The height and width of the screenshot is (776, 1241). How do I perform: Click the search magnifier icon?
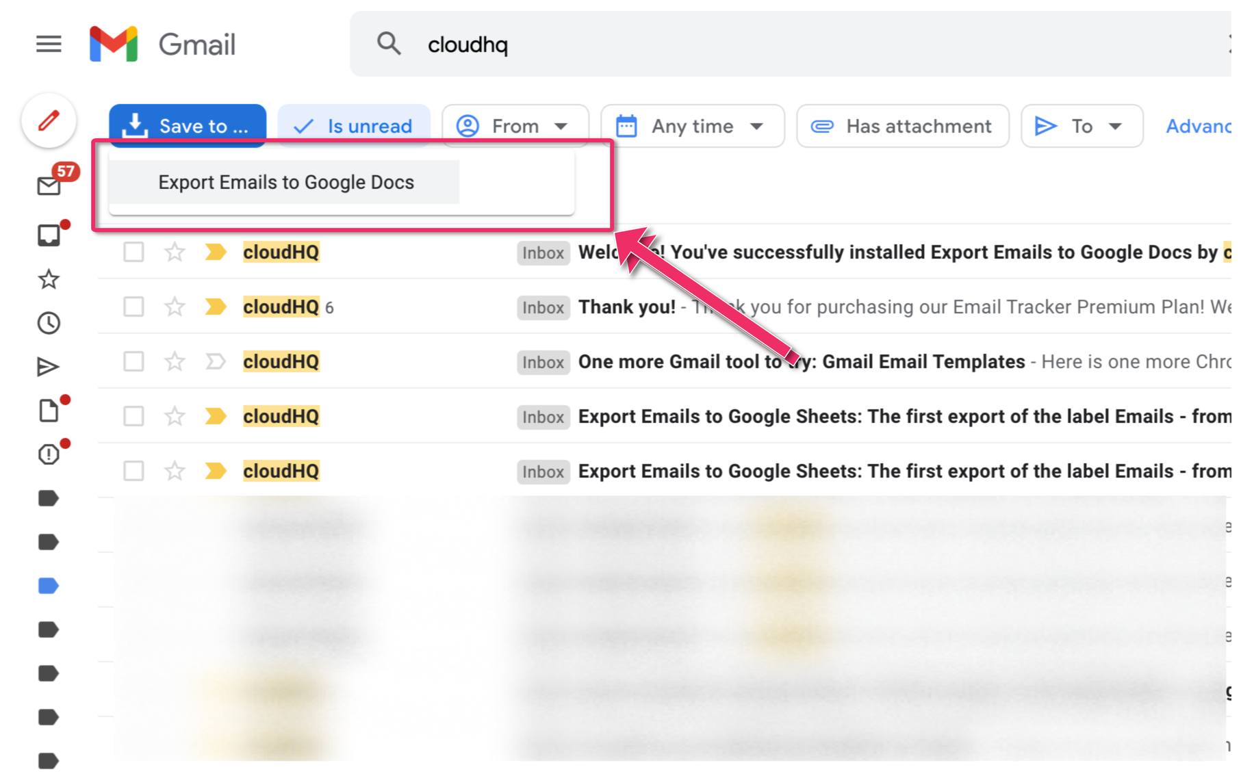coord(389,44)
